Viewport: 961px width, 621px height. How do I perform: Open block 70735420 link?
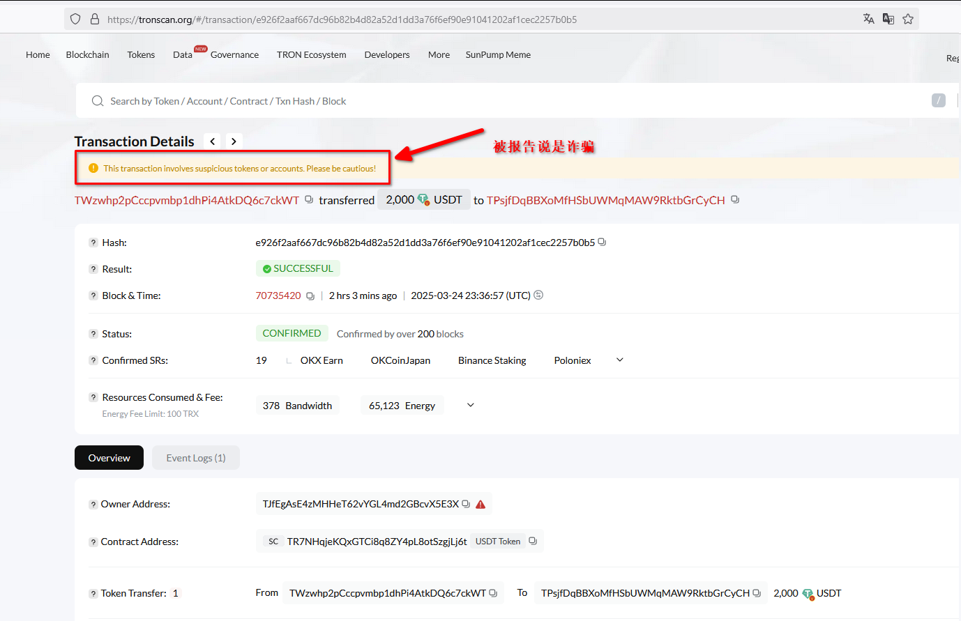click(278, 296)
